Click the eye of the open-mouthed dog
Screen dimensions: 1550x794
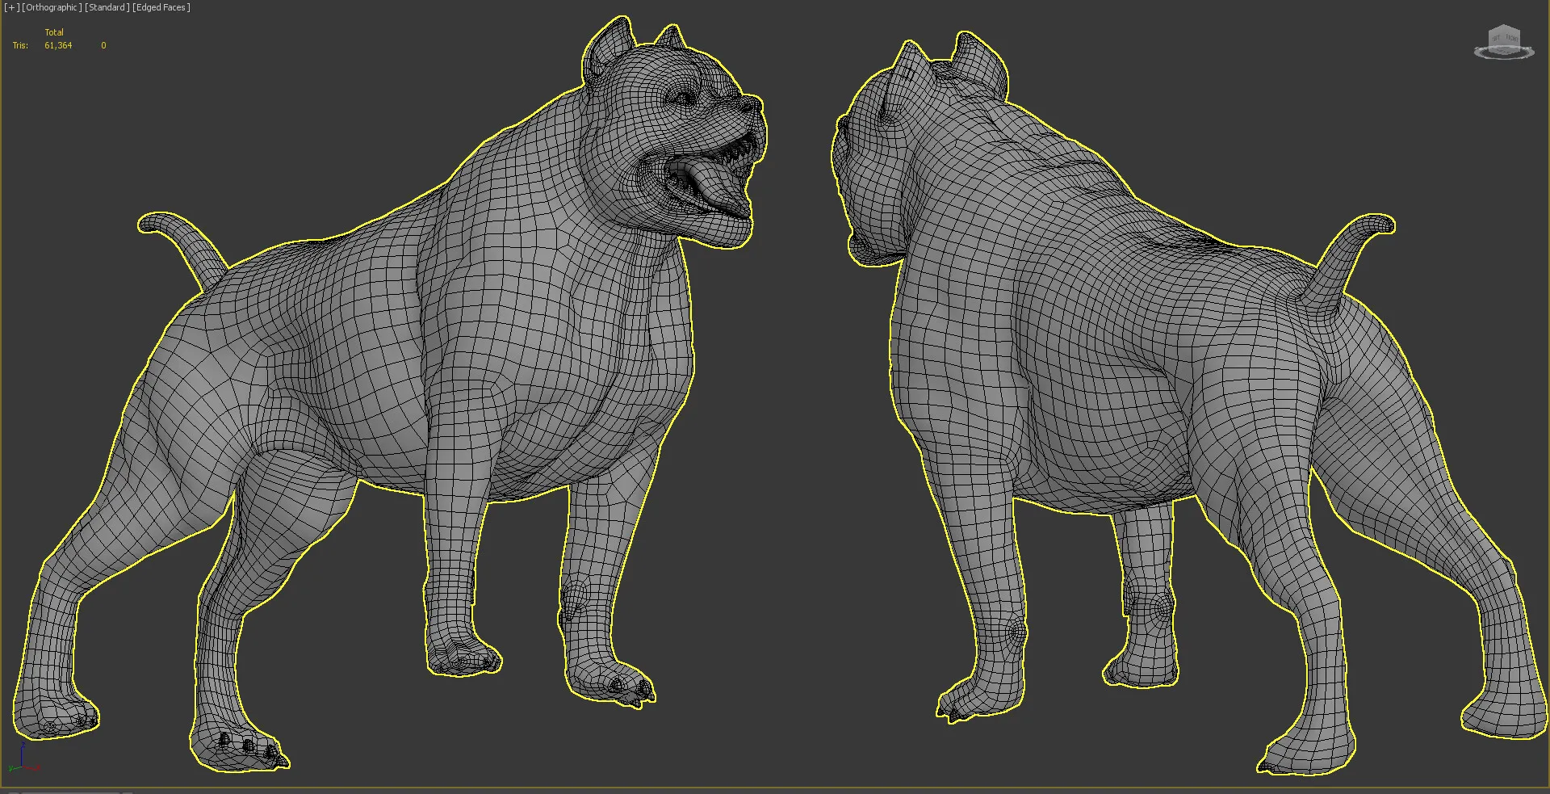[x=685, y=99]
